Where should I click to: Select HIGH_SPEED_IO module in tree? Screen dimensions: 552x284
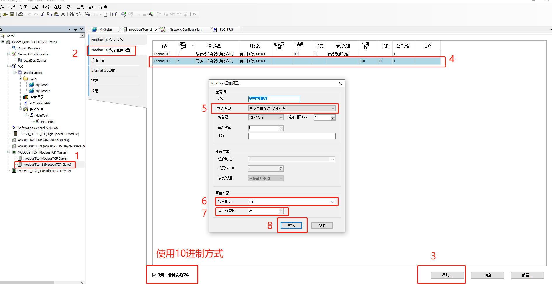tap(50, 134)
